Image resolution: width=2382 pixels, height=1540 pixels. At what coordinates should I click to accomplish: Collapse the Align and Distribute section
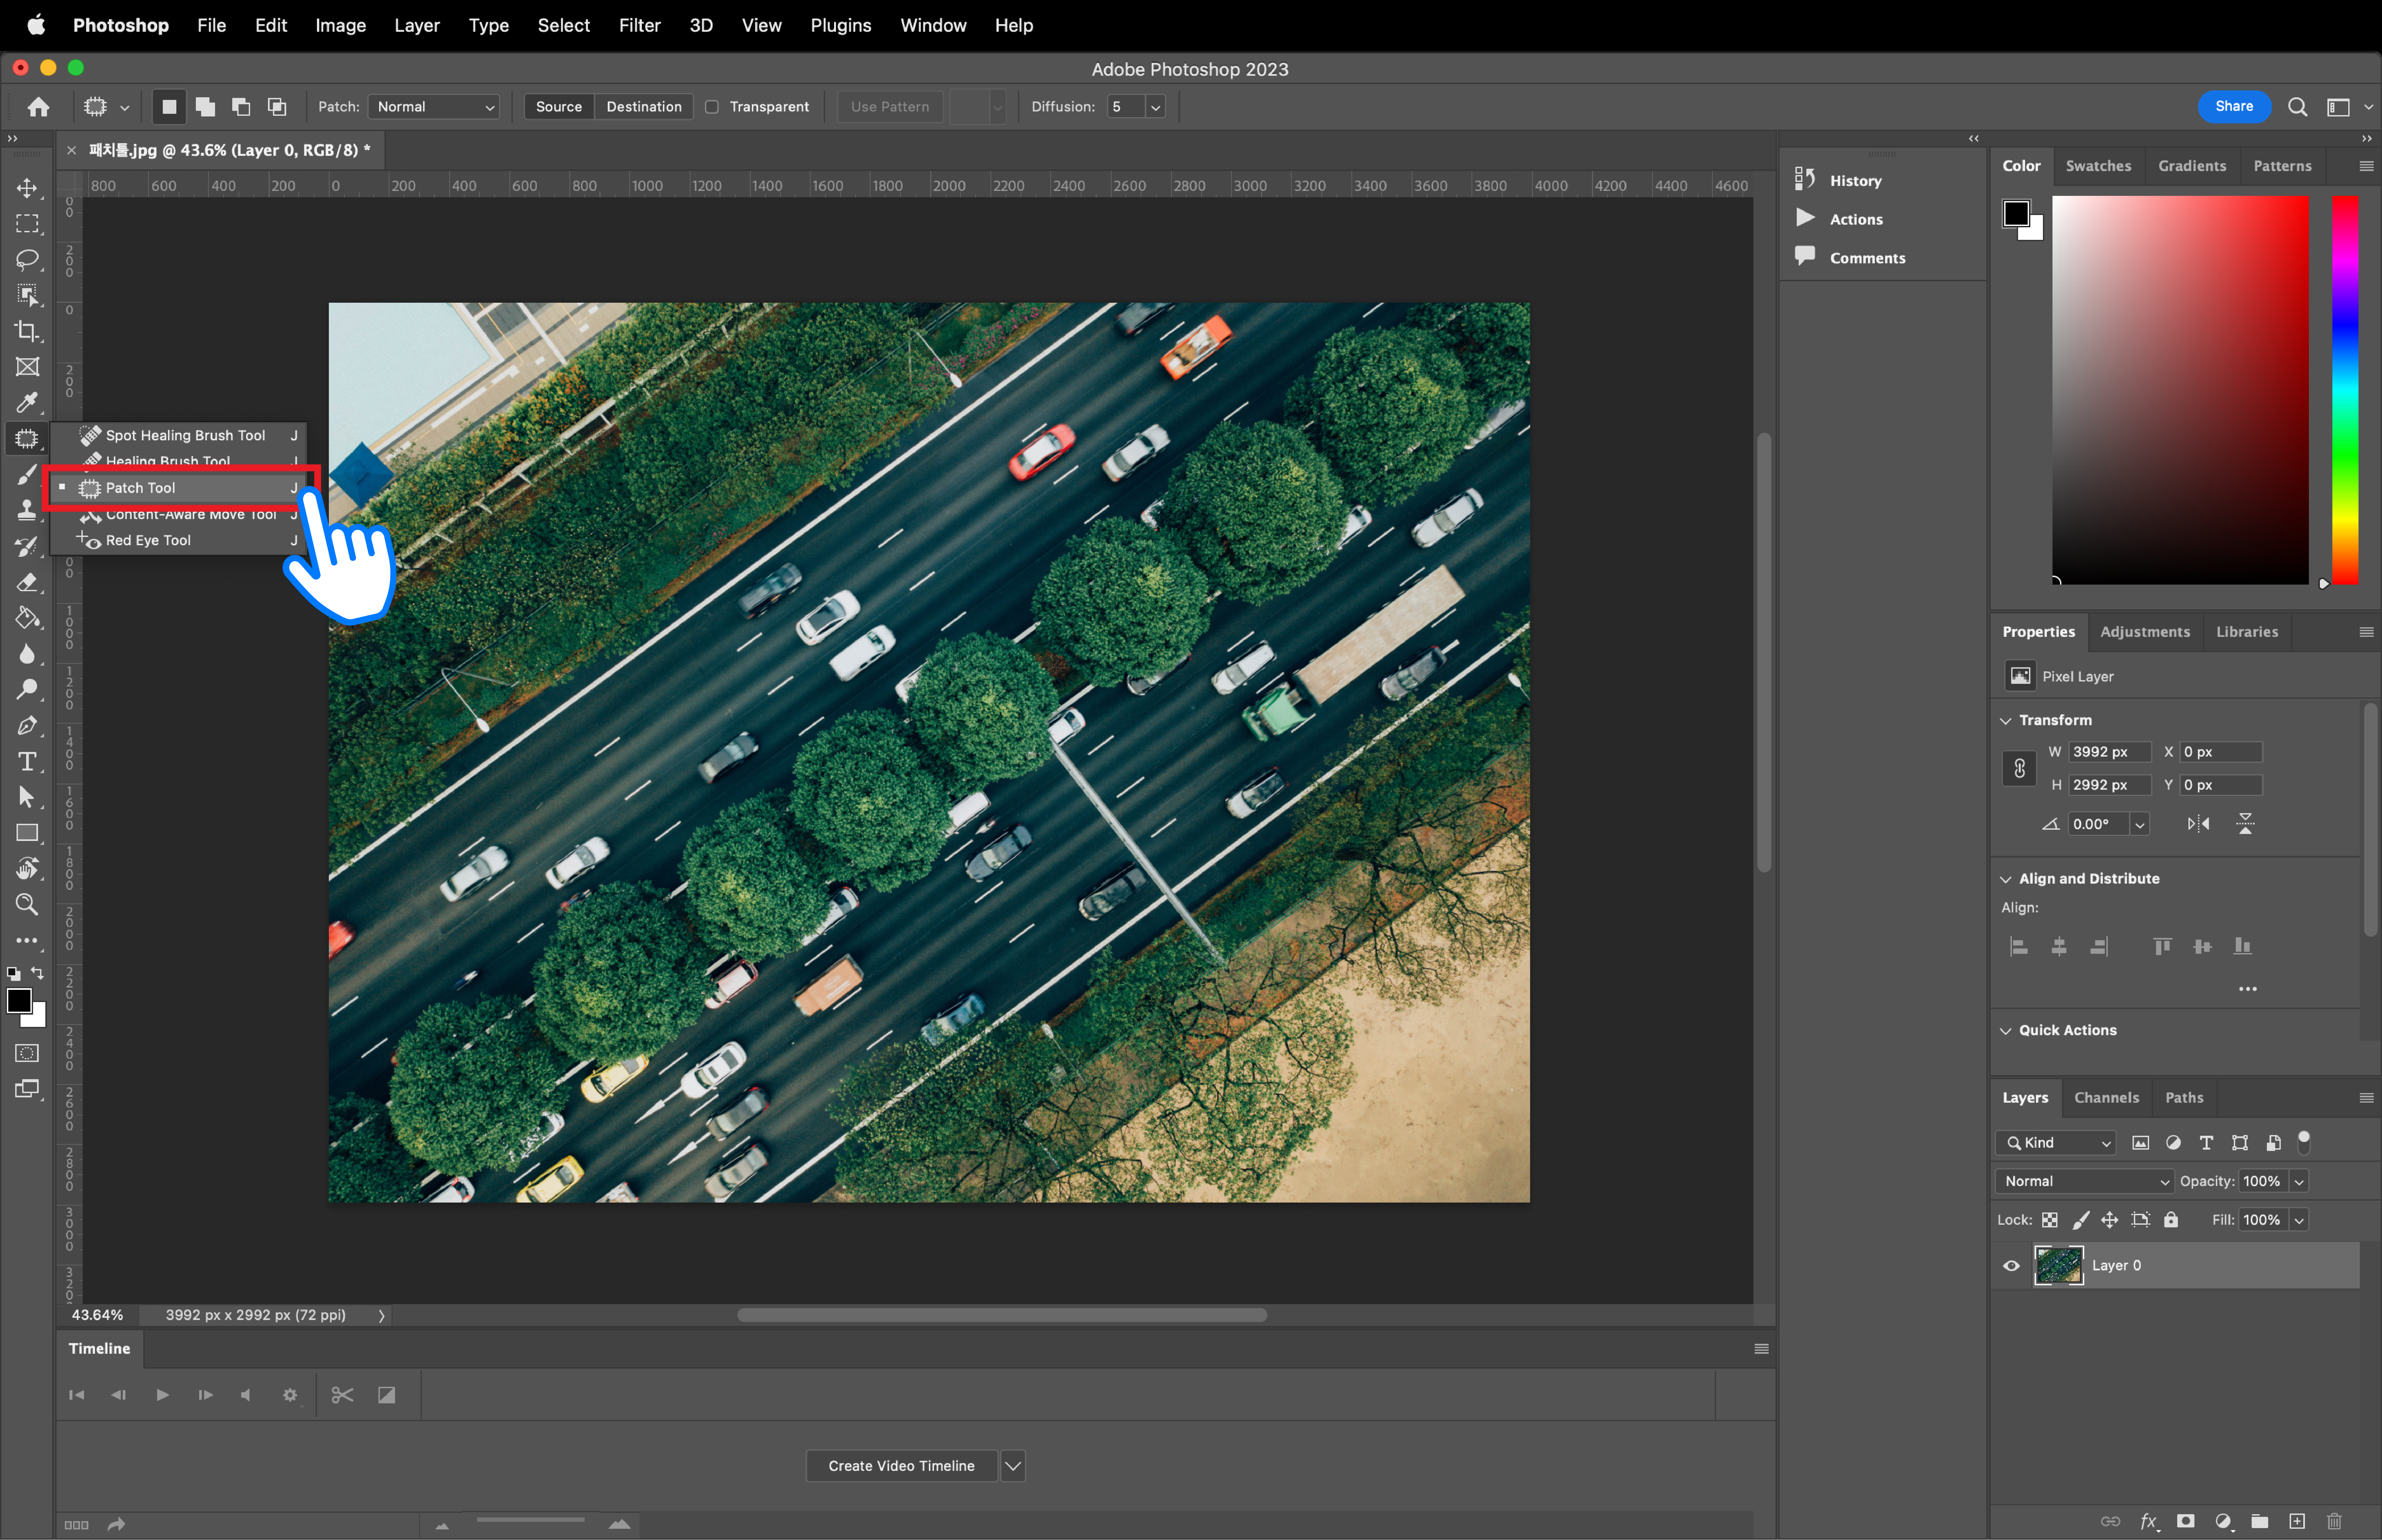(x=2006, y=879)
